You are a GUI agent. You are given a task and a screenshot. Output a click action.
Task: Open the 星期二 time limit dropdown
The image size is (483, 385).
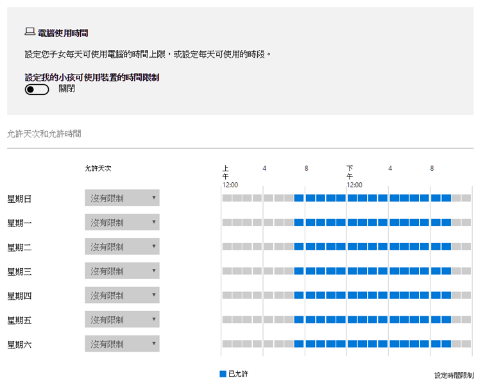pyautogui.click(x=122, y=246)
